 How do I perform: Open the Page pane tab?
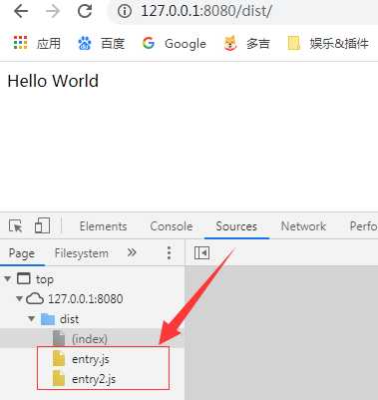[x=22, y=253]
